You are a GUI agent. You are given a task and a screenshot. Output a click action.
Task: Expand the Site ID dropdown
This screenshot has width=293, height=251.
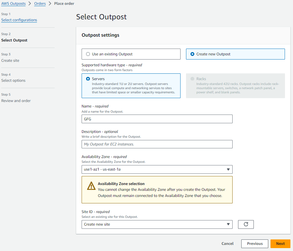pyautogui.click(x=157, y=224)
